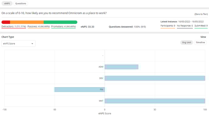Click the No Response: 0 indicator
The image size is (209, 116).
click(185, 26)
